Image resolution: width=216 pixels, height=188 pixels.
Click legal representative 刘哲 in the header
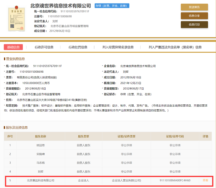pyautogui.click(x=55, y=21)
